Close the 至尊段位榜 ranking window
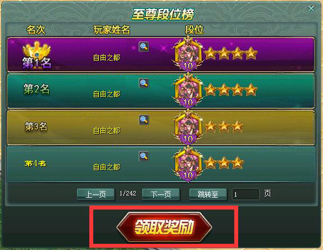 311,8
